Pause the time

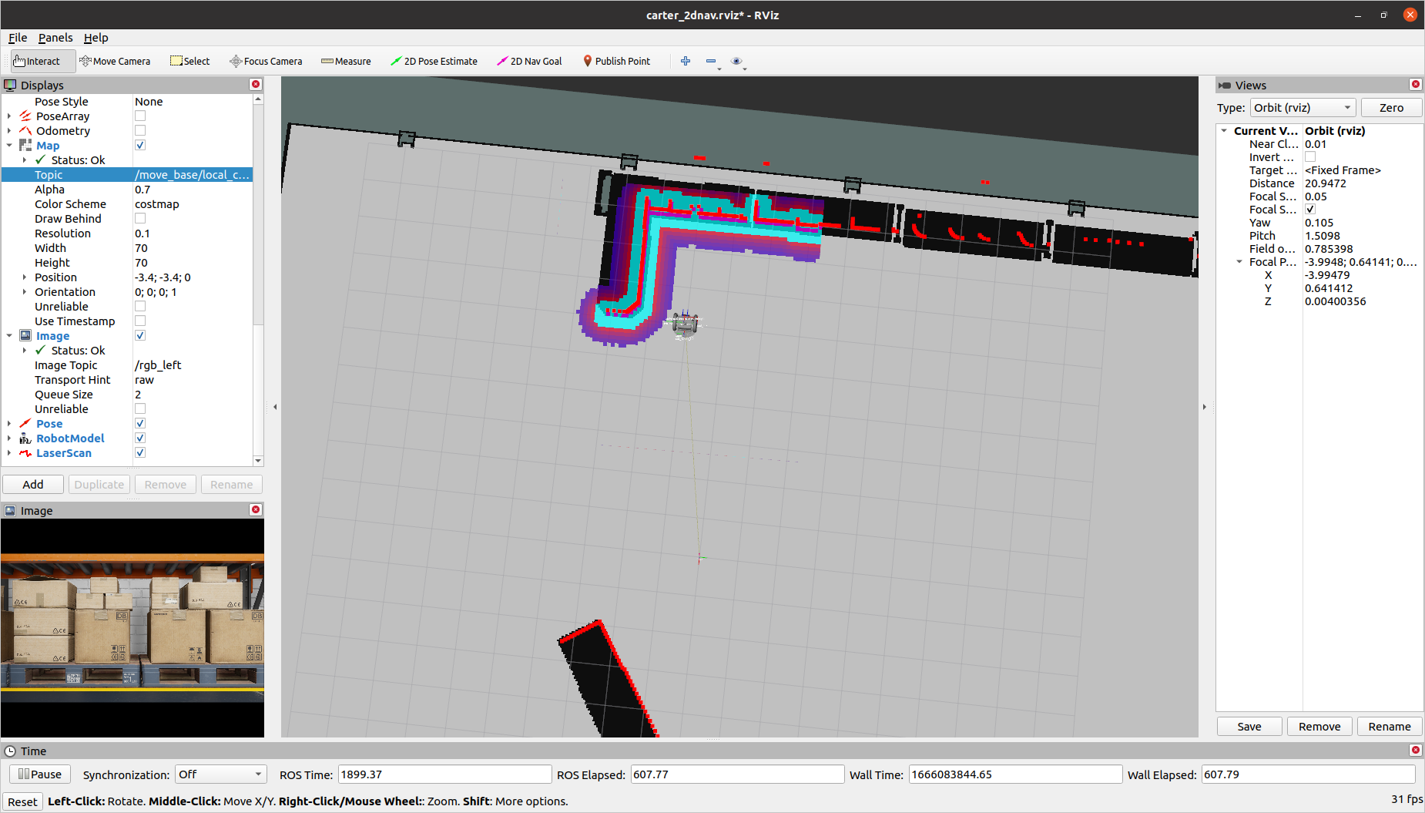(39, 774)
